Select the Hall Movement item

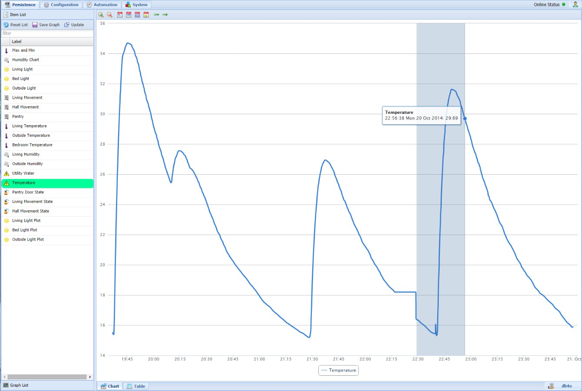coord(47,107)
